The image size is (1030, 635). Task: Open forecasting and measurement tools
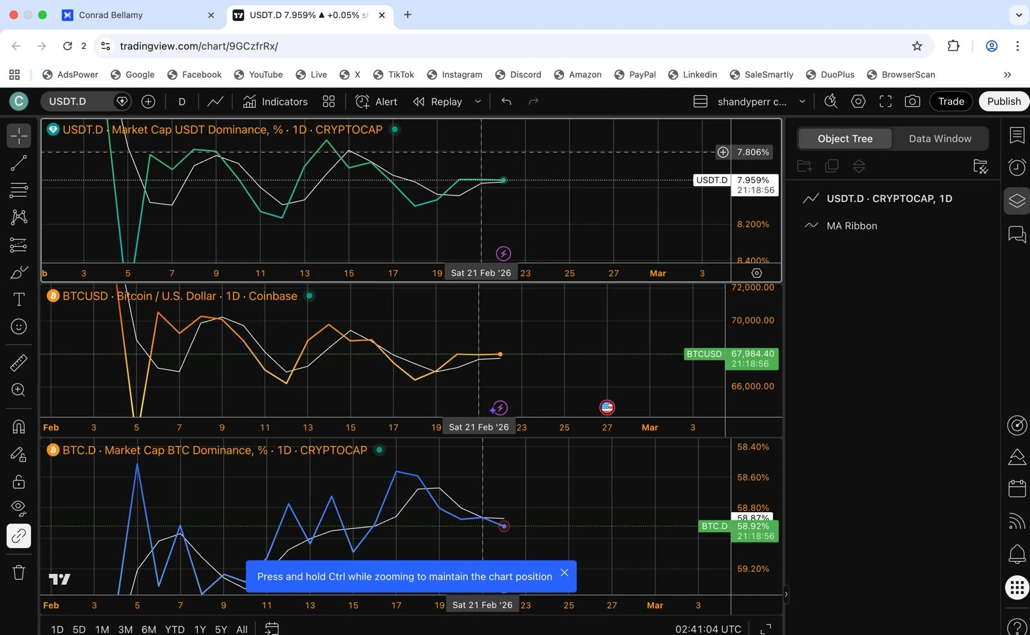point(19,244)
